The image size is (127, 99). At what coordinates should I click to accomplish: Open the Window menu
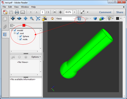click(x=25, y=7)
